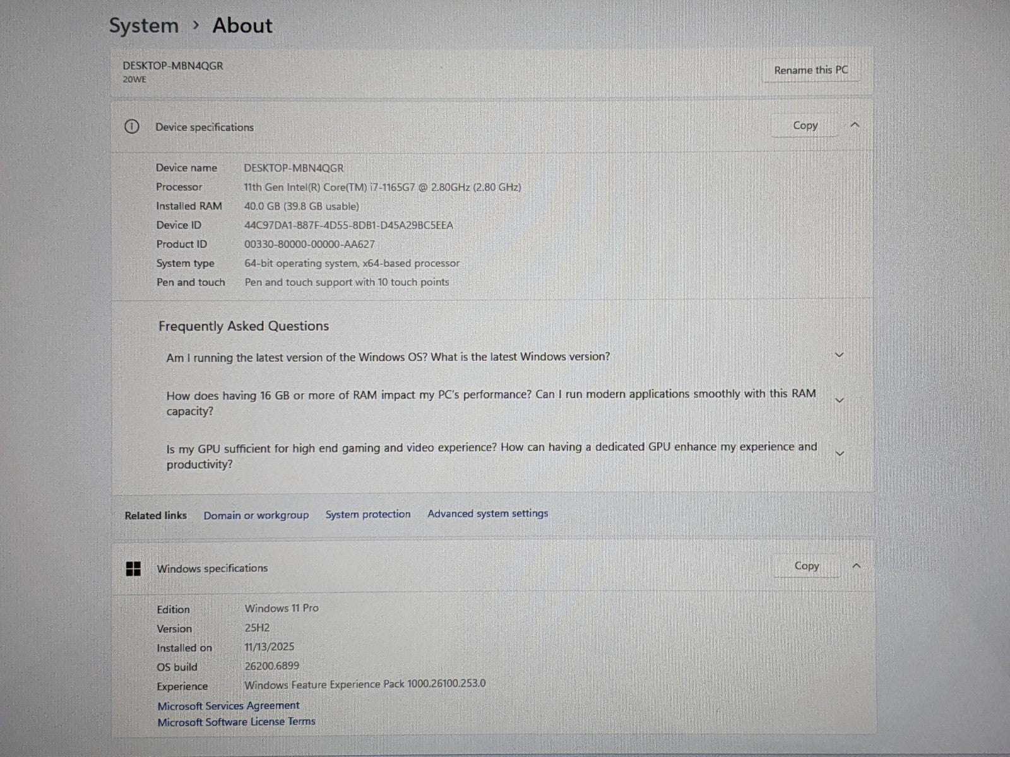Click the breadcrumb arrow between System and About
Viewport: 1010px width, 757px height.
(x=196, y=25)
